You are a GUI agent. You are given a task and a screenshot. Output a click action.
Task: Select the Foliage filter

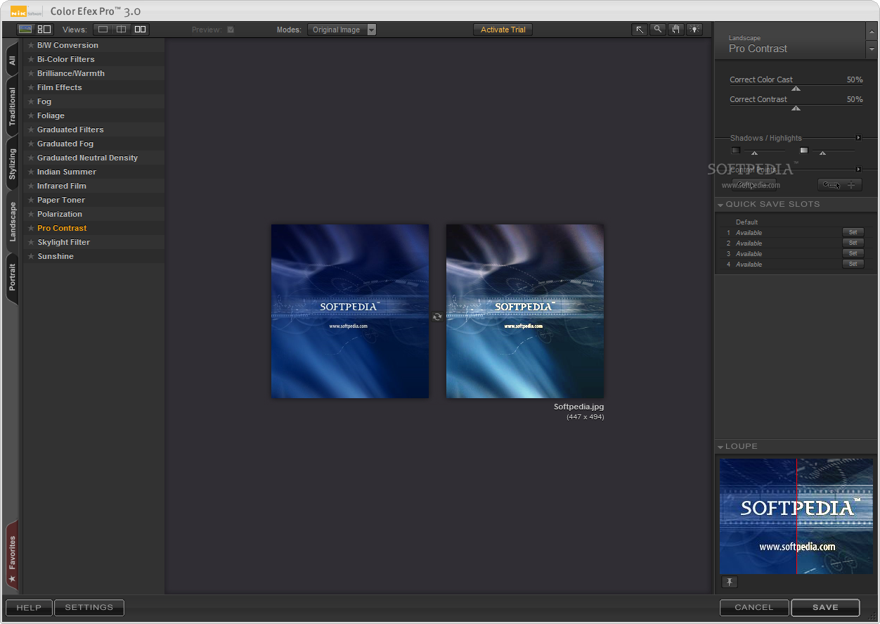[x=94, y=115]
